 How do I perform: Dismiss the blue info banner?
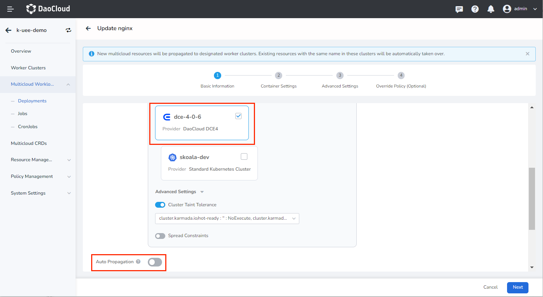point(527,54)
